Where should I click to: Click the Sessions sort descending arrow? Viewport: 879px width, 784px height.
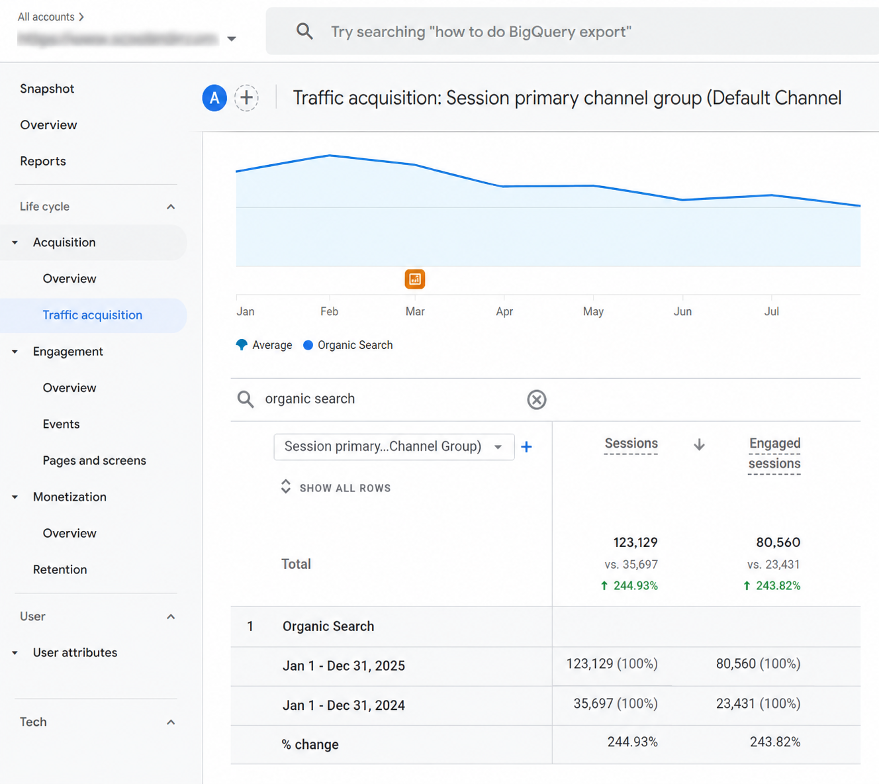point(699,444)
